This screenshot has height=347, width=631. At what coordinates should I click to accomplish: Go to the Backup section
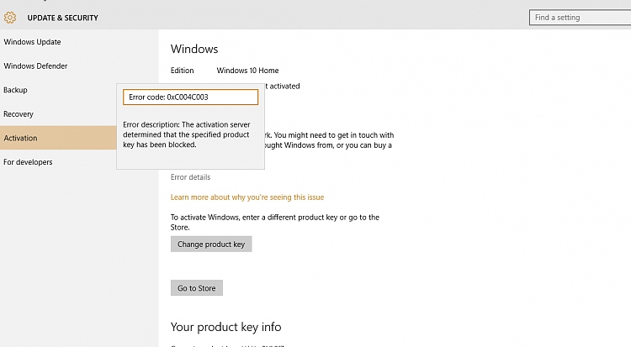point(15,90)
